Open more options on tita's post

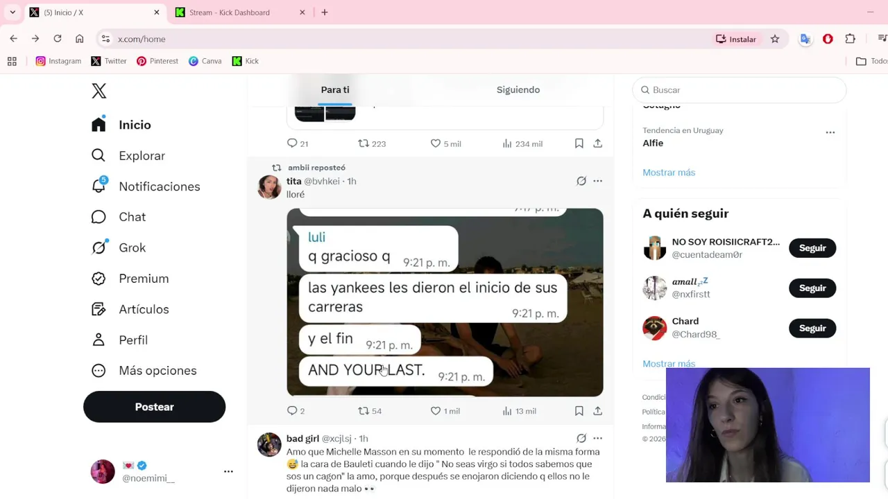597,181
